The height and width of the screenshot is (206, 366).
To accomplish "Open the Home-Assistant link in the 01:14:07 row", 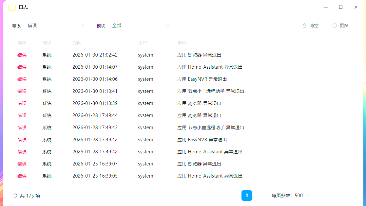I will tap(206, 67).
